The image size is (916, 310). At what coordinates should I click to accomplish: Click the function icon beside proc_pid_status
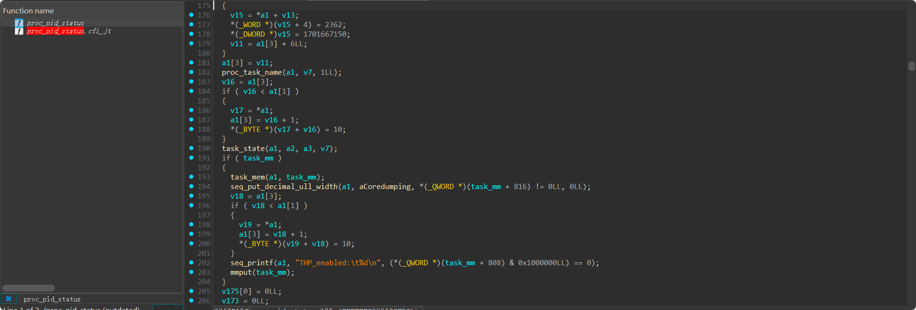pos(19,23)
